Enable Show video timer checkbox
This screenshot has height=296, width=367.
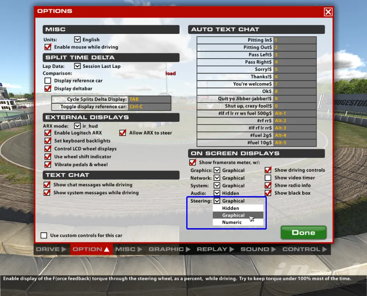(268, 178)
